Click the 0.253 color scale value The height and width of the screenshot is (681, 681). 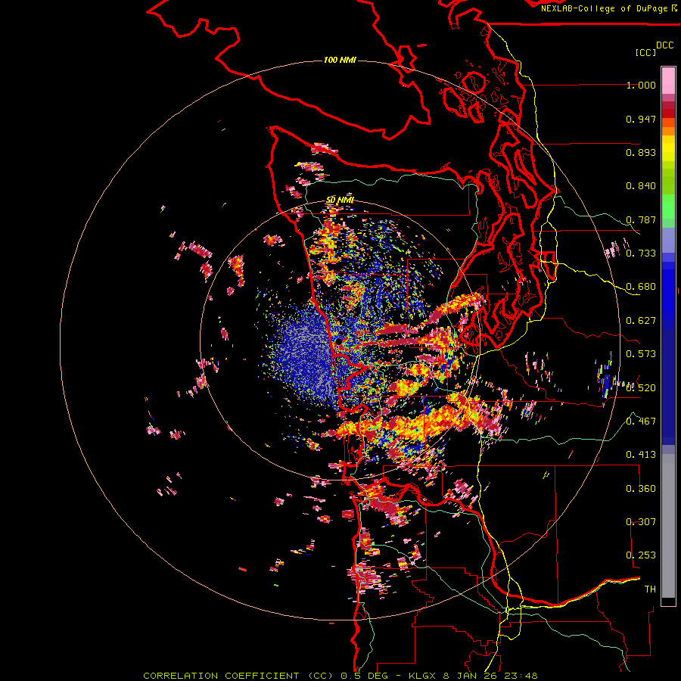(x=641, y=555)
